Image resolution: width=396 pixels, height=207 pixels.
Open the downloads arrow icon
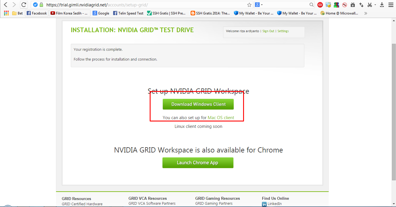point(382,5)
